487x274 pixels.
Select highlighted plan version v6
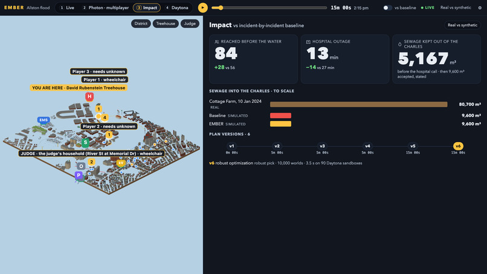[x=458, y=146]
